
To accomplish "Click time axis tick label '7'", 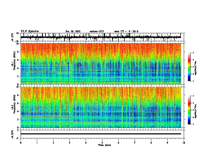I will point(135,143).
